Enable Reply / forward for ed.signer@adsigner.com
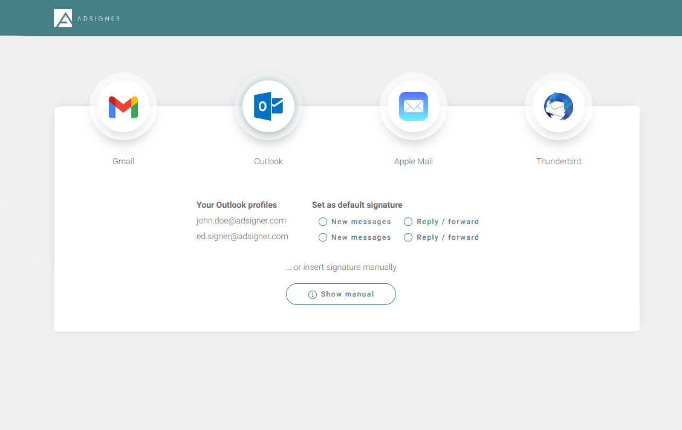The width and height of the screenshot is (682, 430). click(x=408, y=237)
